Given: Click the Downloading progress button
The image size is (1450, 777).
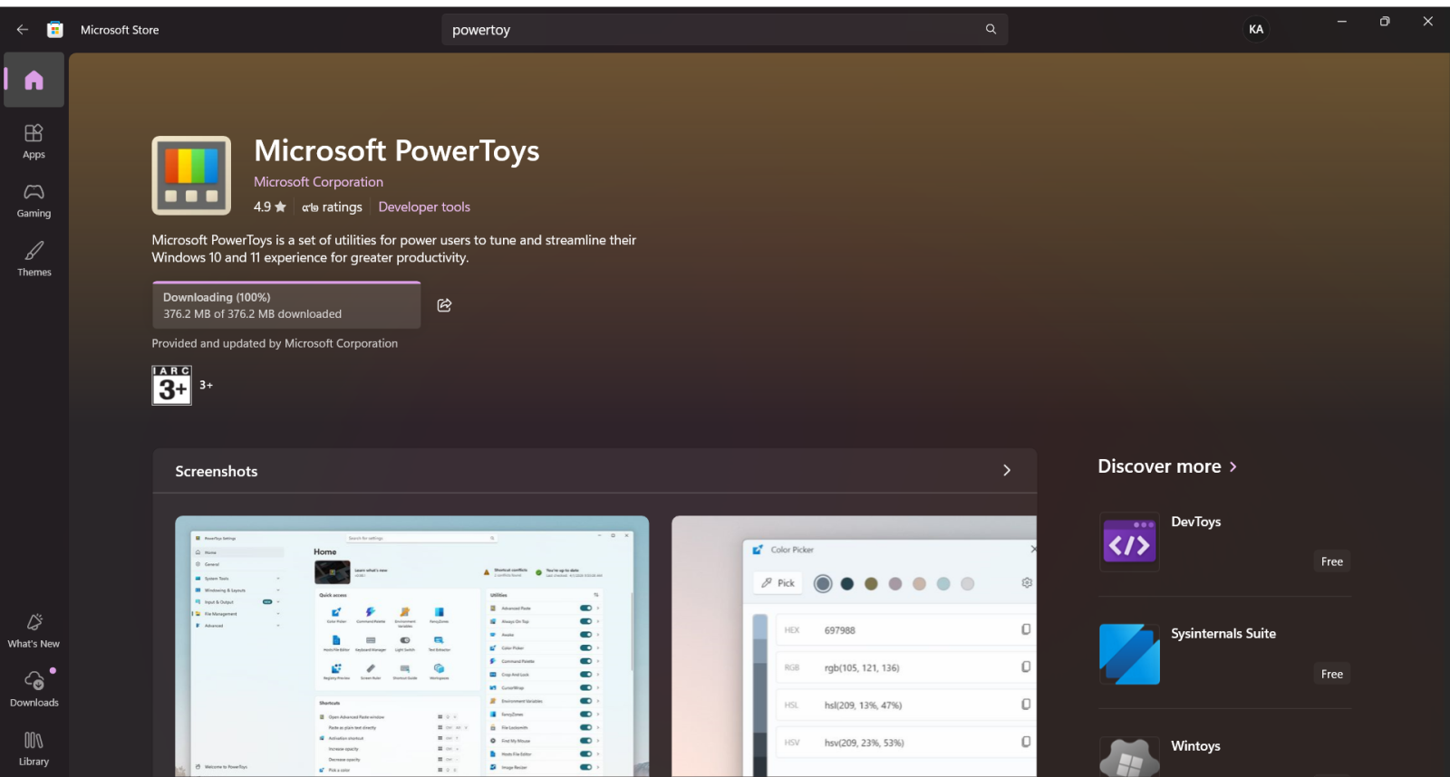Looking at the screenshot, I should pos(286,306).
